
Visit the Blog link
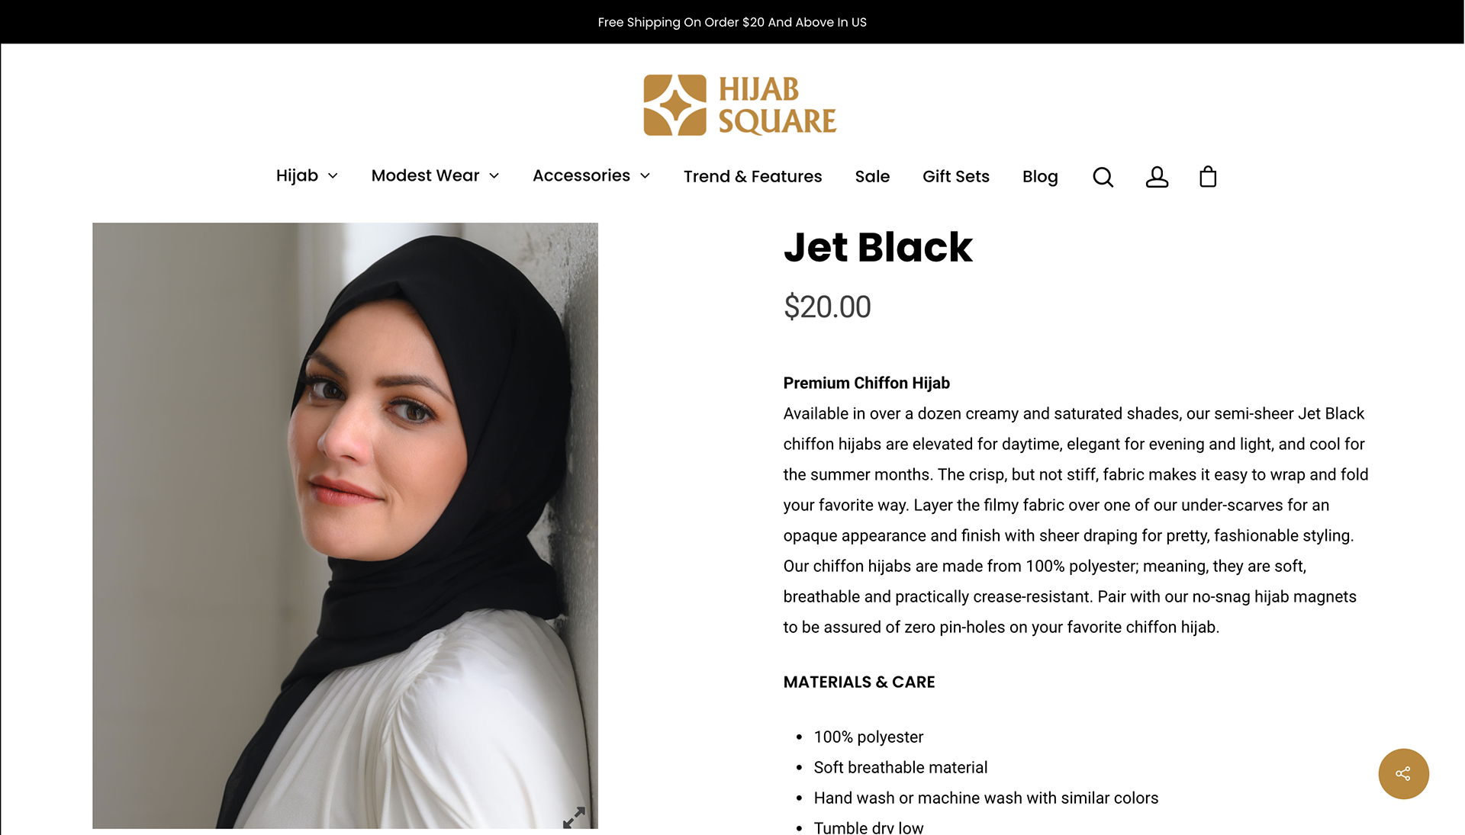1040,177
